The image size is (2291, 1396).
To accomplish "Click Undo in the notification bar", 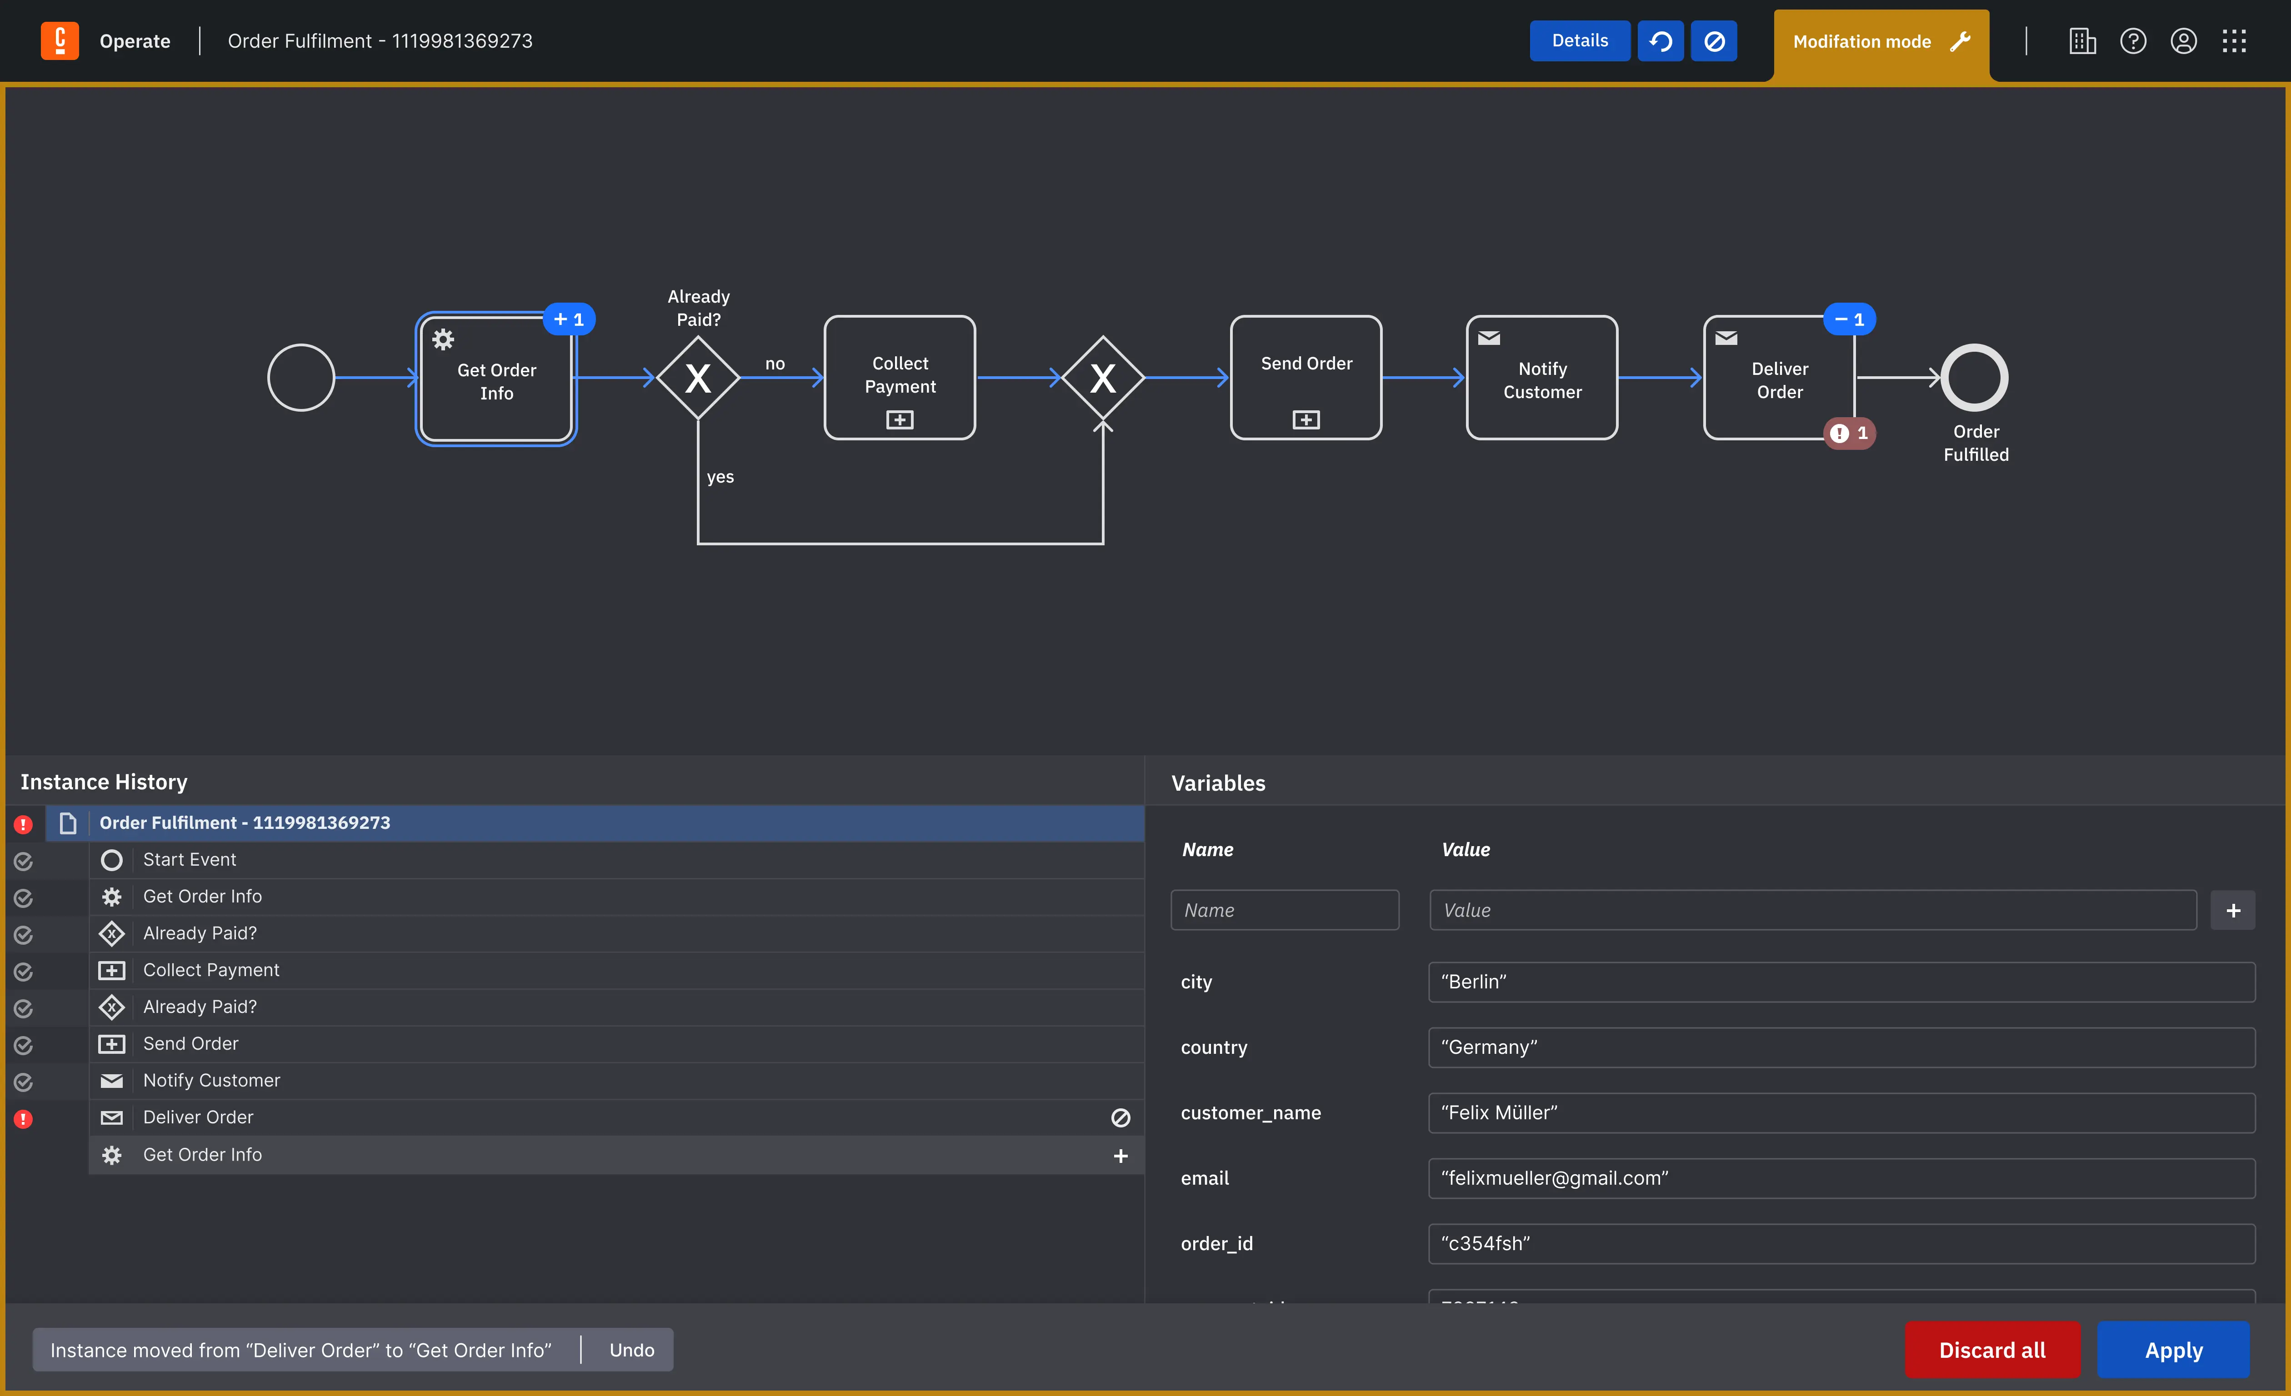I will tap(631, 1350).
